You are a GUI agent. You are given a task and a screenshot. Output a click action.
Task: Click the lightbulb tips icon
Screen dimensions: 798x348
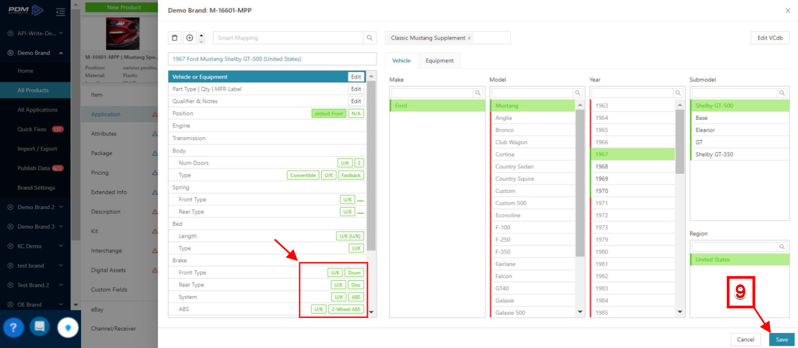point(68,328)
